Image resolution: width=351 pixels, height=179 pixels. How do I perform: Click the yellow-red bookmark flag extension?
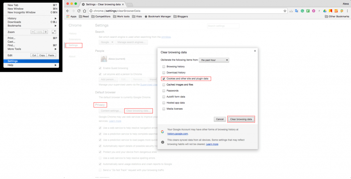coord(330,11)
